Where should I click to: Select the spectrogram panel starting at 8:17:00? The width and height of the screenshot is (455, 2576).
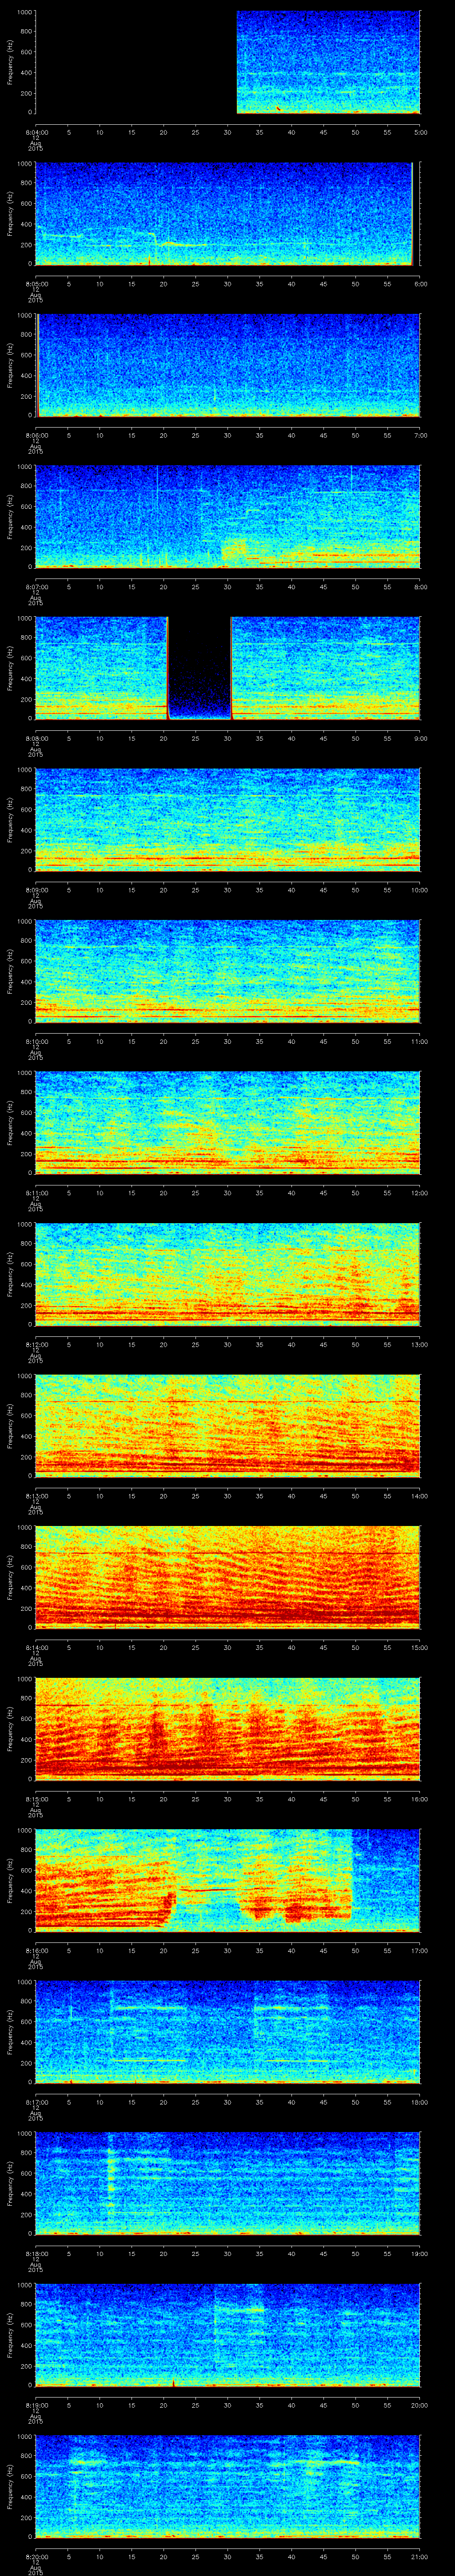[x=228, y=2032]
